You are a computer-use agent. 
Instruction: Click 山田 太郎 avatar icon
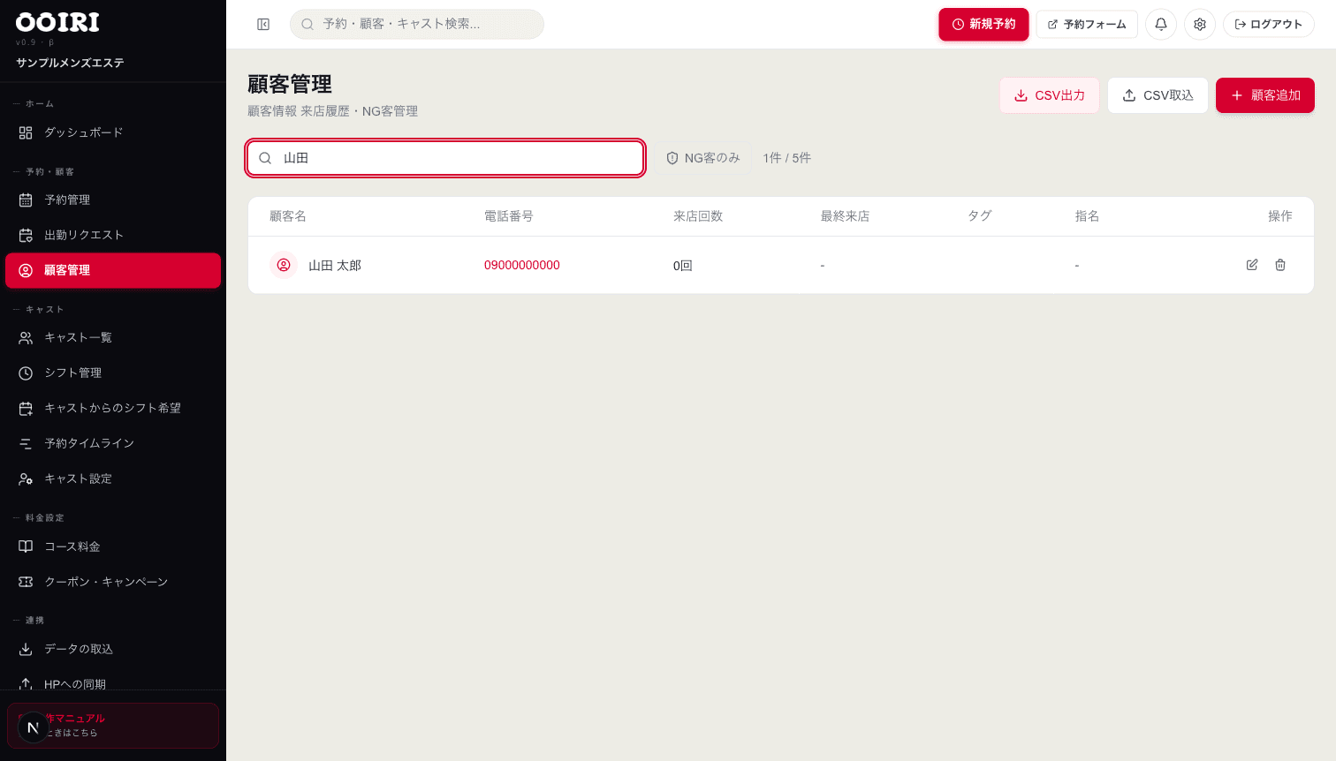coord(284,265)
